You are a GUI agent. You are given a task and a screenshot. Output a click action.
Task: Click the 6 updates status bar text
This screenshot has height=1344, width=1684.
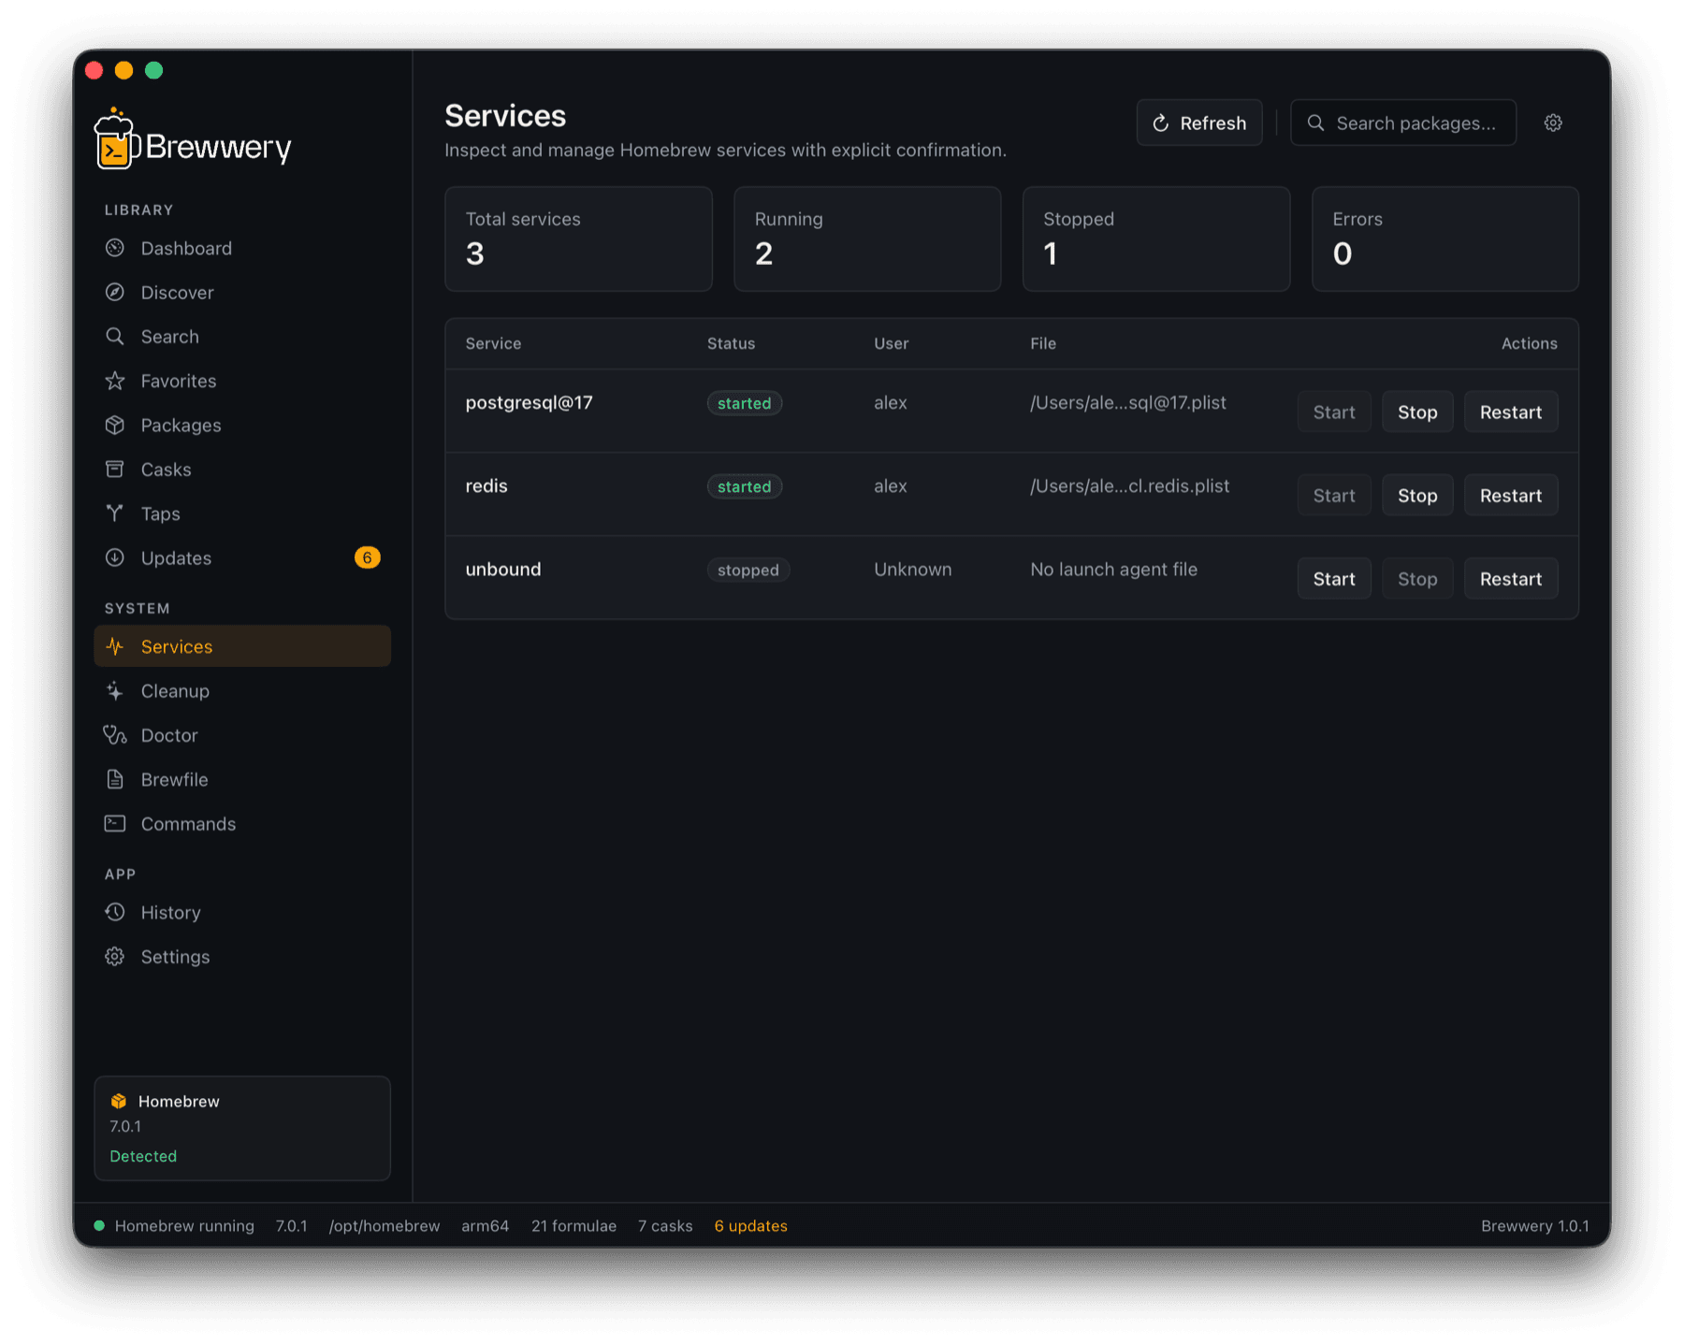point(750,1225)
